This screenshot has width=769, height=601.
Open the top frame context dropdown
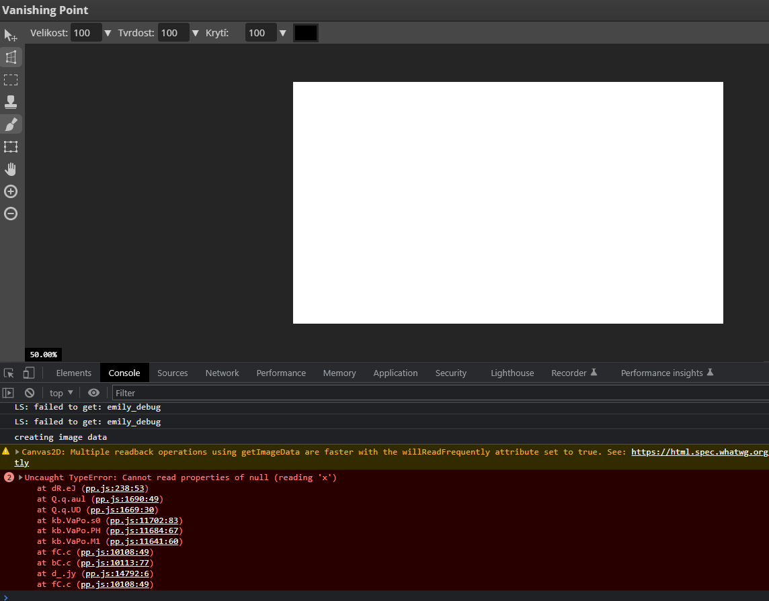click(60, 393)
